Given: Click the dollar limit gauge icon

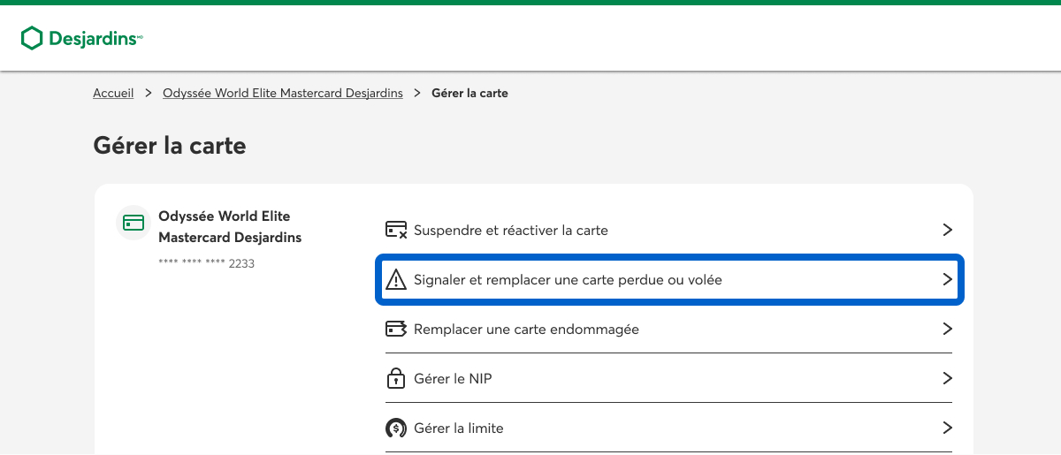Looking at the screenshot, I should [x=396, y=428].
